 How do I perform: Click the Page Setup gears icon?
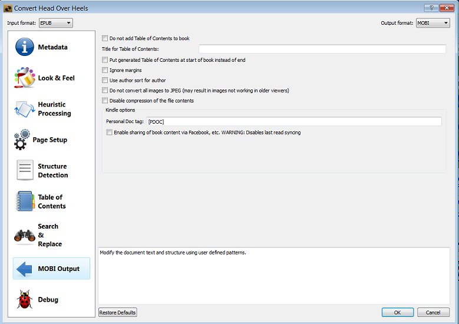pyautogui.click(x=22, y=140)
